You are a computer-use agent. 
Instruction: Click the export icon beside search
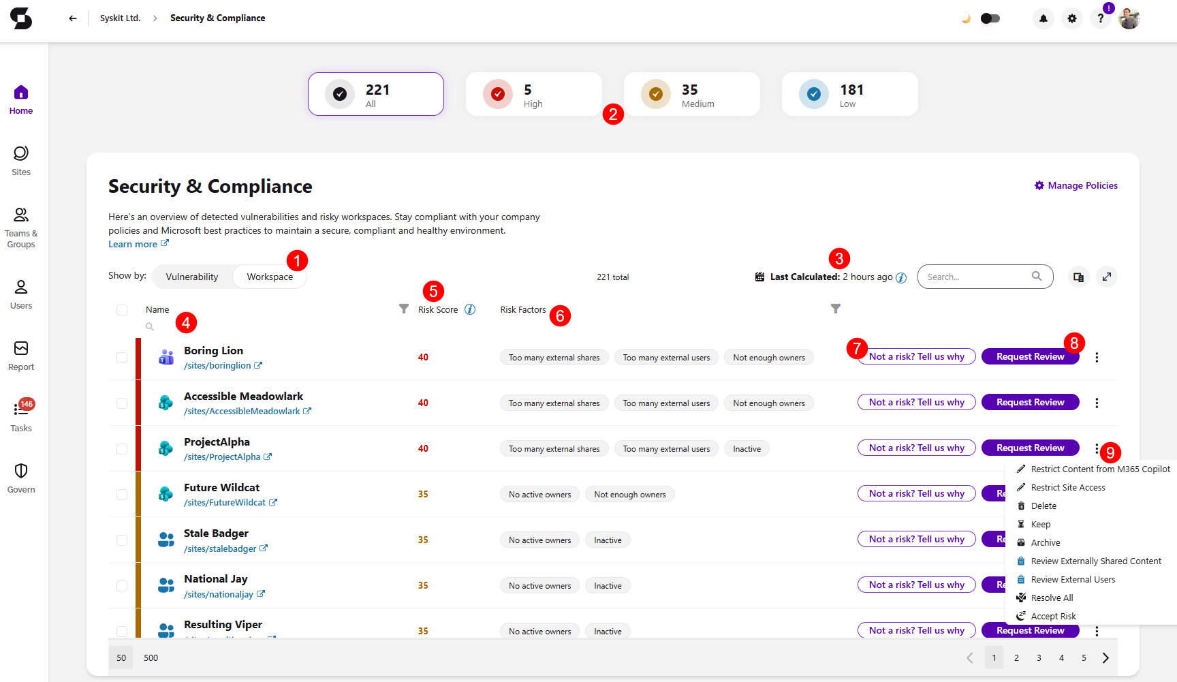coord(1078,277)
